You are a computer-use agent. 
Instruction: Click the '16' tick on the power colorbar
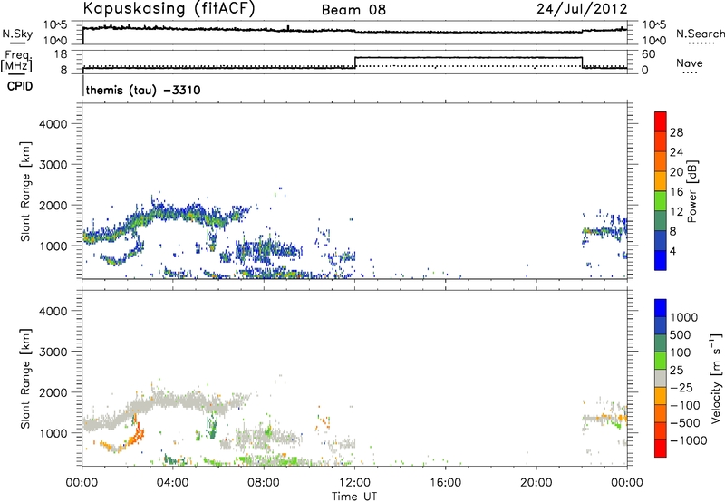pos(676,192)
